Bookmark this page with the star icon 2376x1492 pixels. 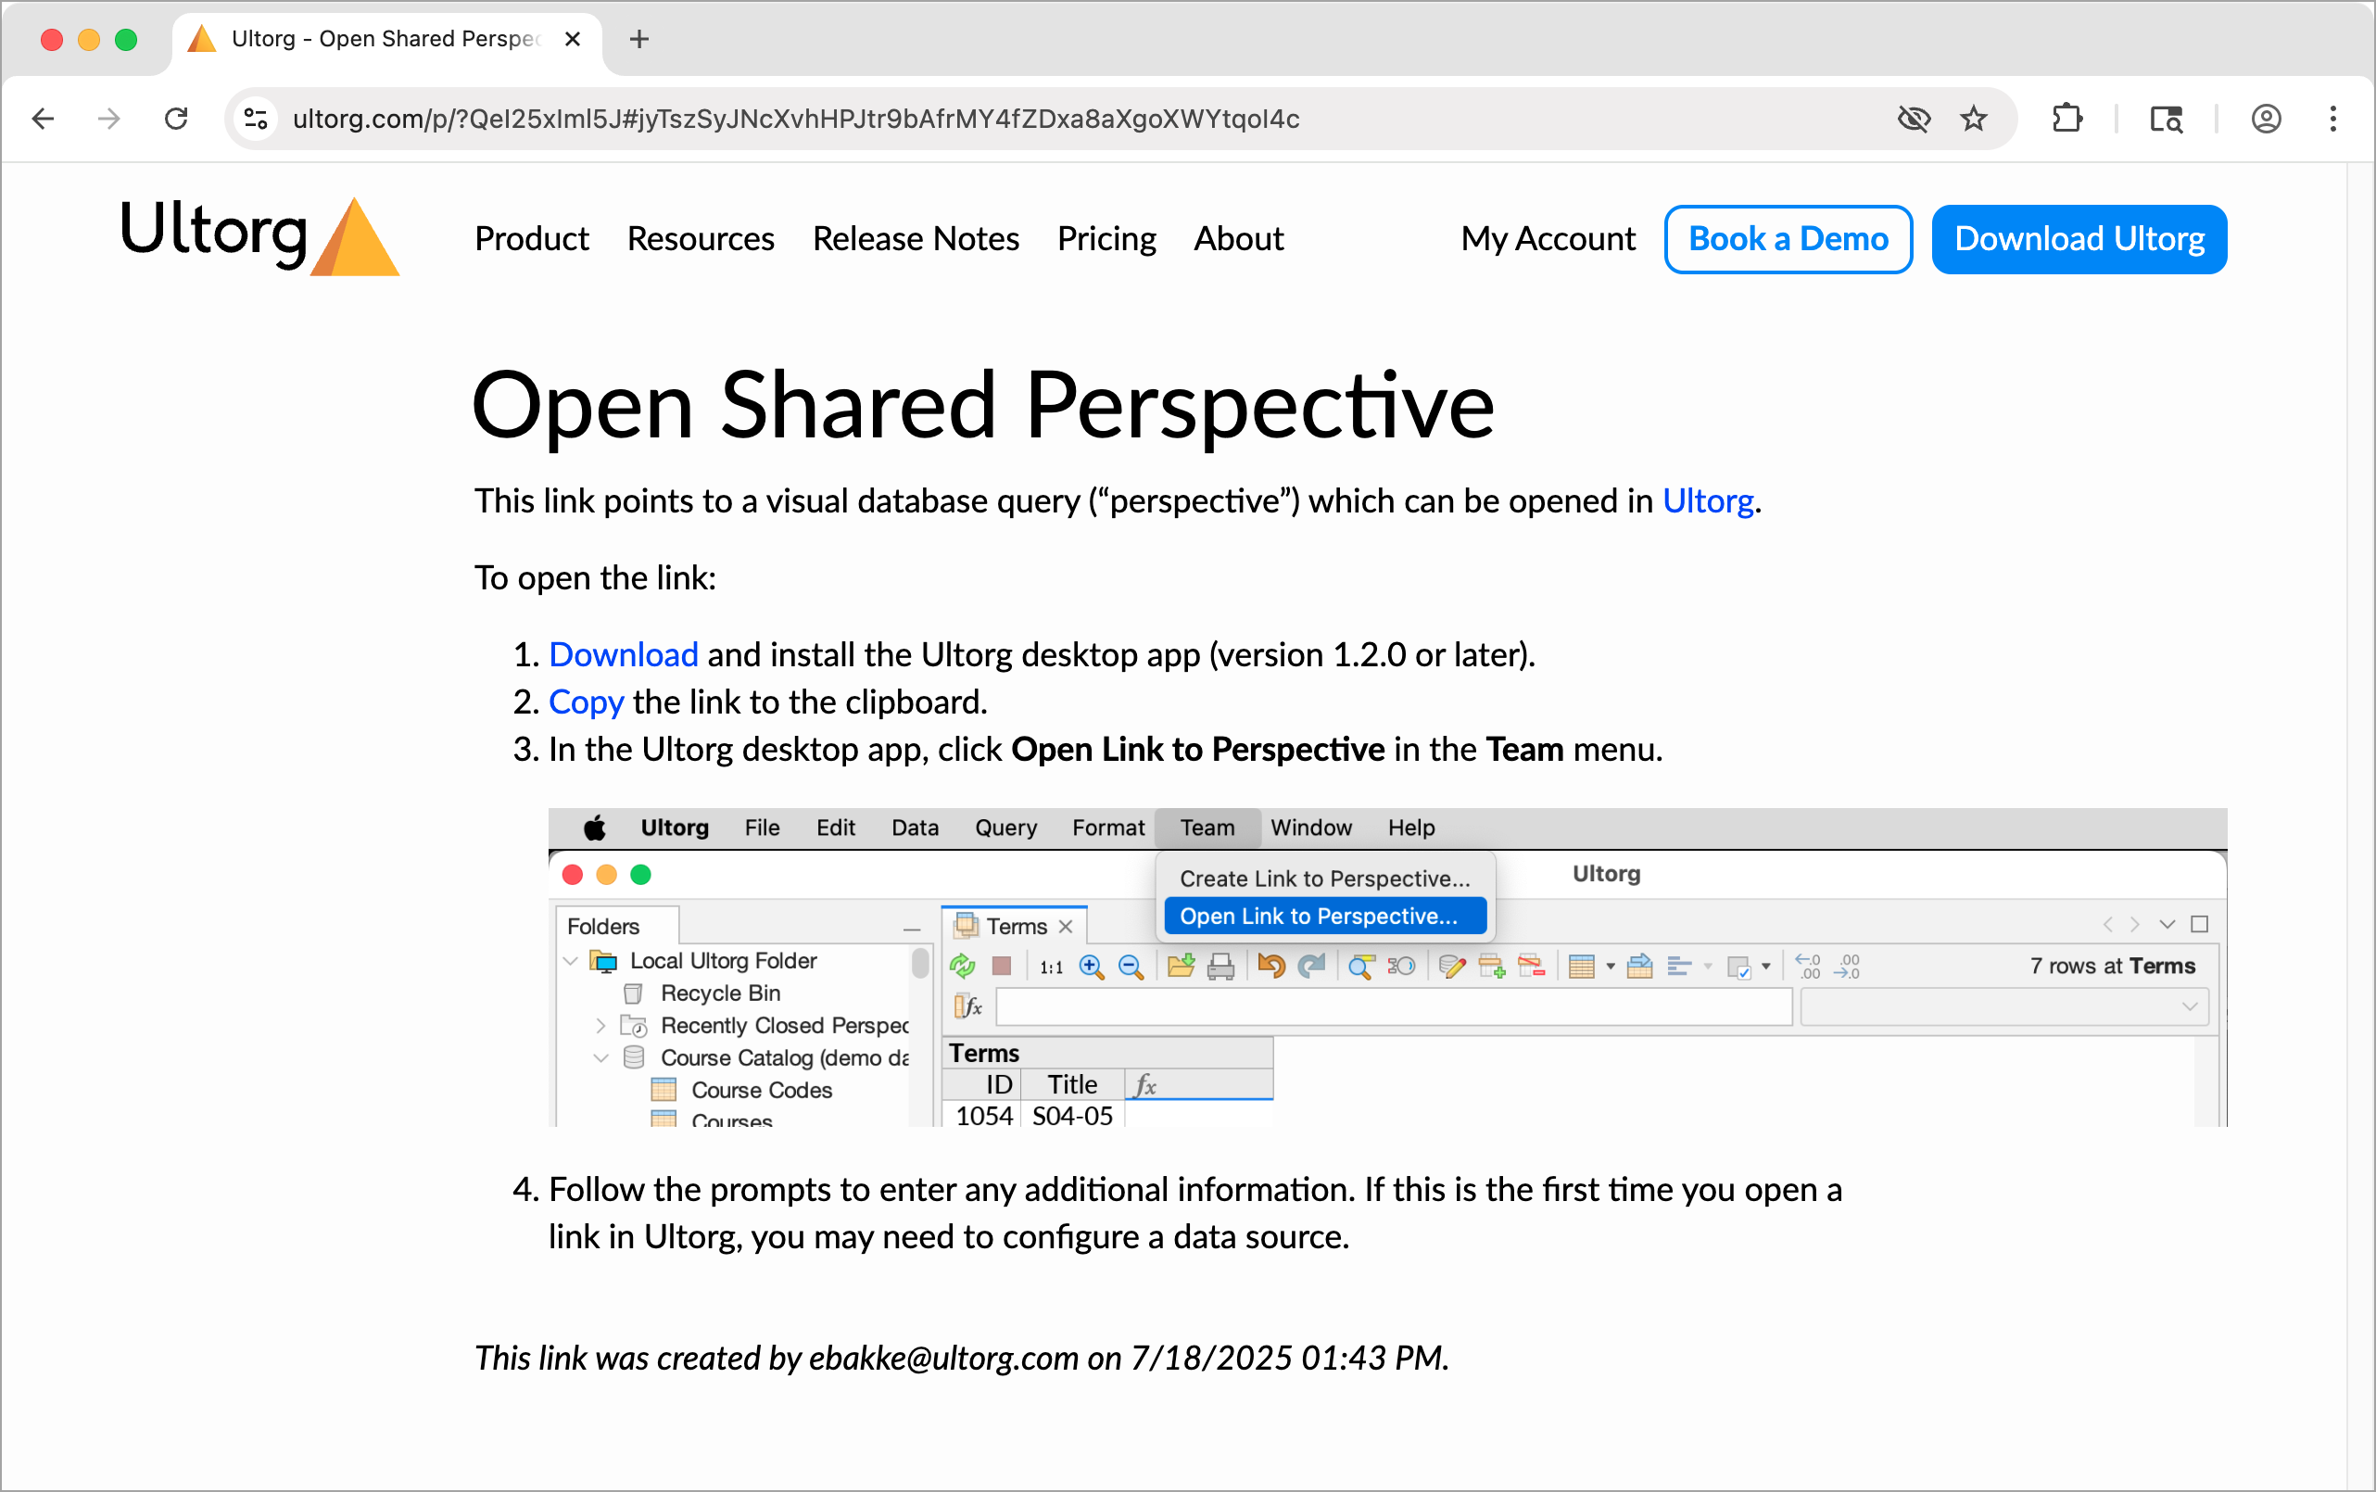pyautogui.click(x=1974, y=120)
